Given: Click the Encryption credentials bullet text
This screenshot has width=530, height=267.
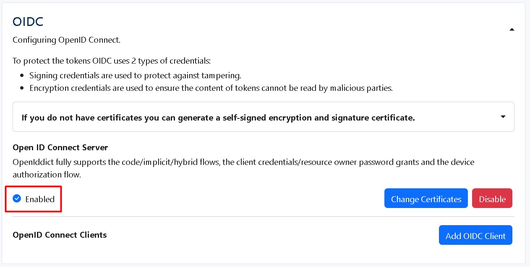Looking at the screenshot, I should pyautogui.click(x=211, y=88).
